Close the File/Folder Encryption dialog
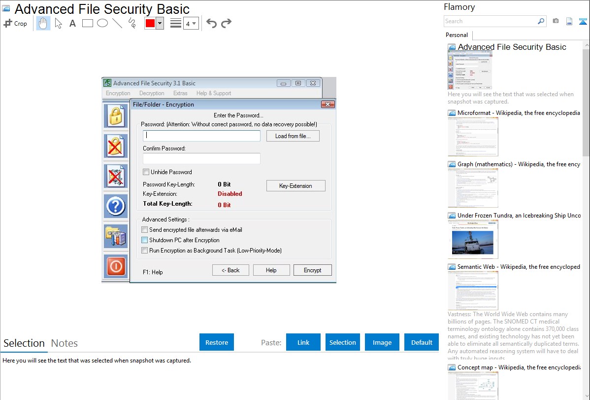This screenshot has height=400, width=590. 328,105
